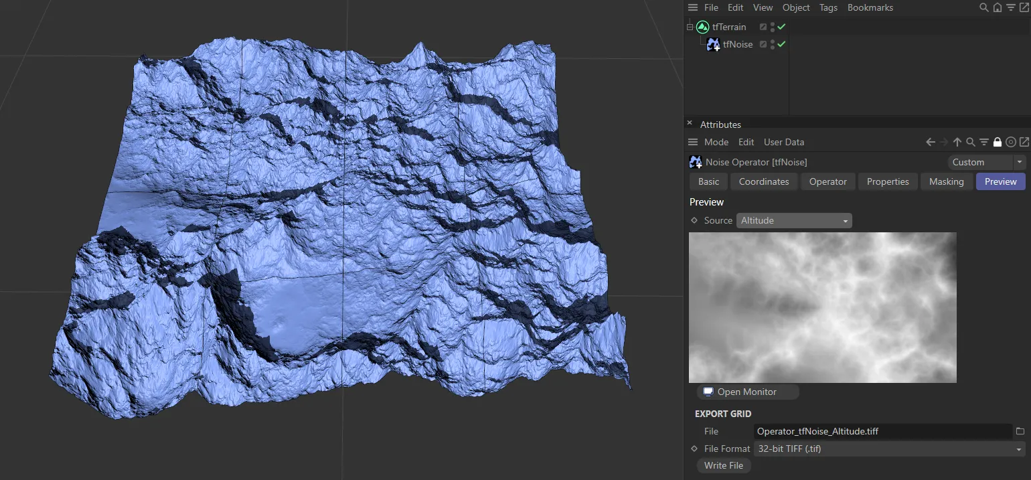This screenshot has height=480, width=1031.
Task: Click the Write File button
Action: (724, 465)
